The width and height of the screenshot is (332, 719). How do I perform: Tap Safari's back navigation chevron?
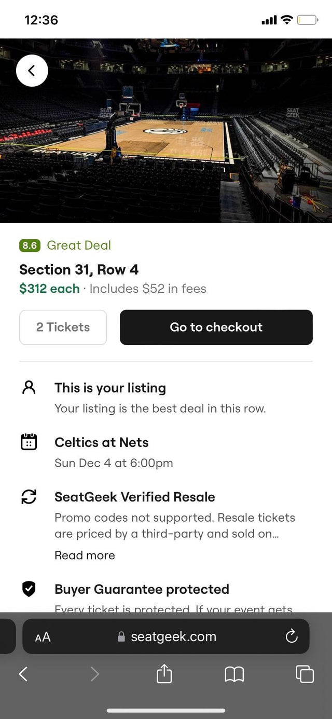click(x=23, y=674)
